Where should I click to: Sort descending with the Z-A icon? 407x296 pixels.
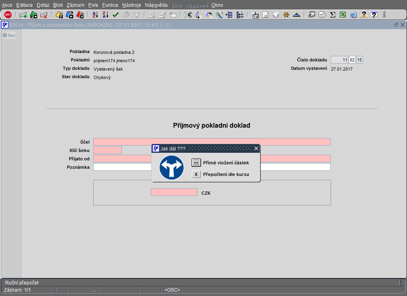tap(106, 15)
